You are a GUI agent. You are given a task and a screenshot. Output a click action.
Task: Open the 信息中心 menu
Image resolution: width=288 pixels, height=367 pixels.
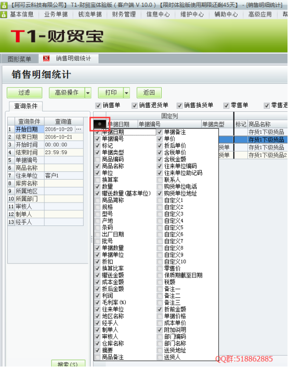point(158,15)
